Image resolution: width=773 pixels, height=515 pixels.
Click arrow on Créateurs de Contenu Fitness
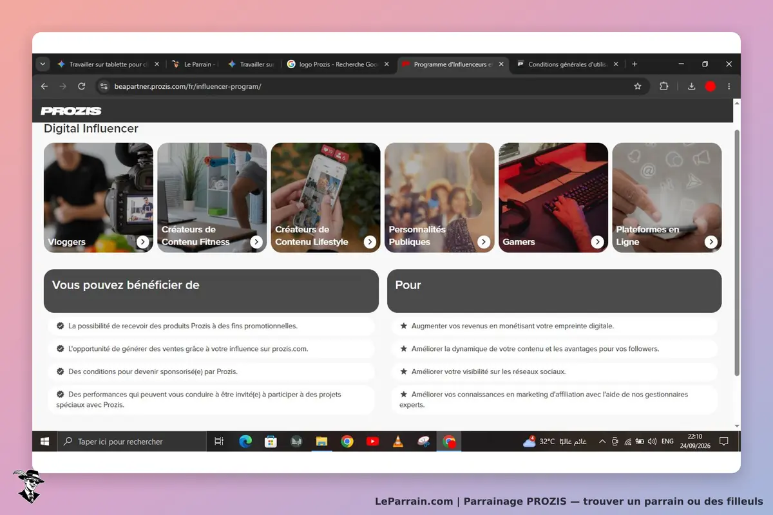(256, 242)
